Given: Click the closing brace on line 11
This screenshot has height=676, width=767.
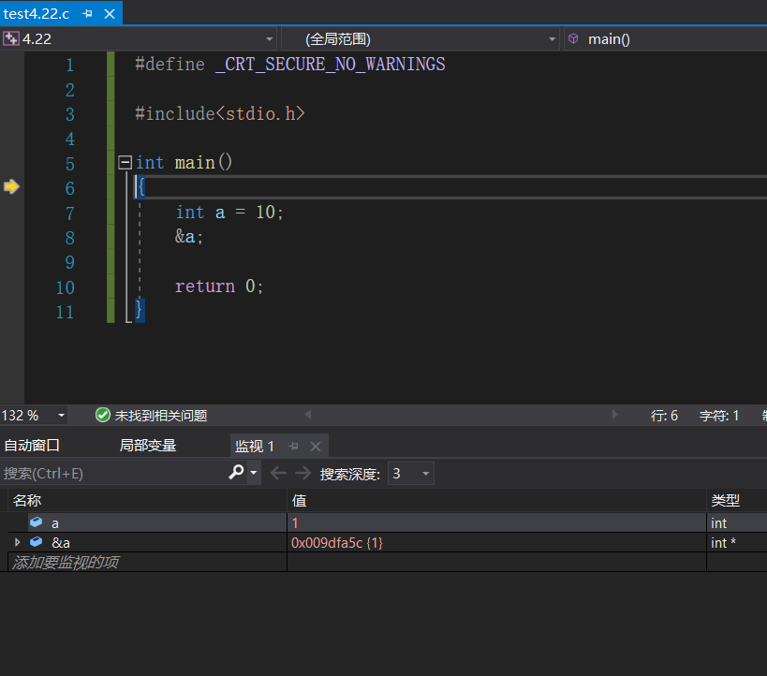Looking at the screenshot, I should pyautogui.click(x=139, y=311).
